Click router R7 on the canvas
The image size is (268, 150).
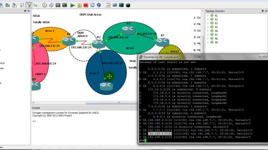[162, 42]
